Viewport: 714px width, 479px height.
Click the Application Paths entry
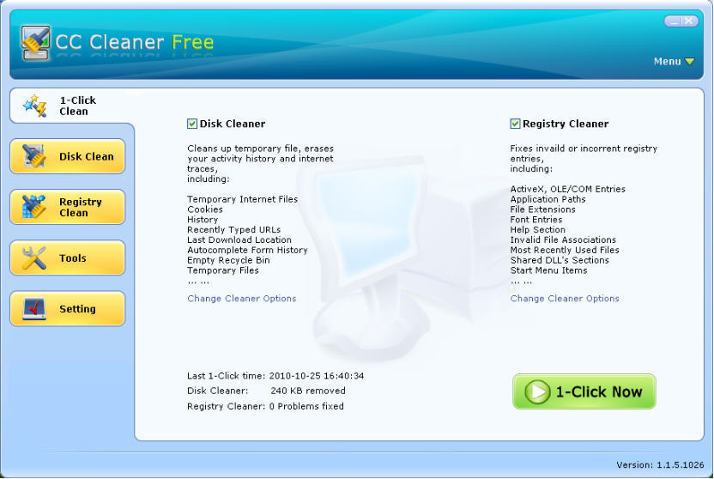pos(548,199)
